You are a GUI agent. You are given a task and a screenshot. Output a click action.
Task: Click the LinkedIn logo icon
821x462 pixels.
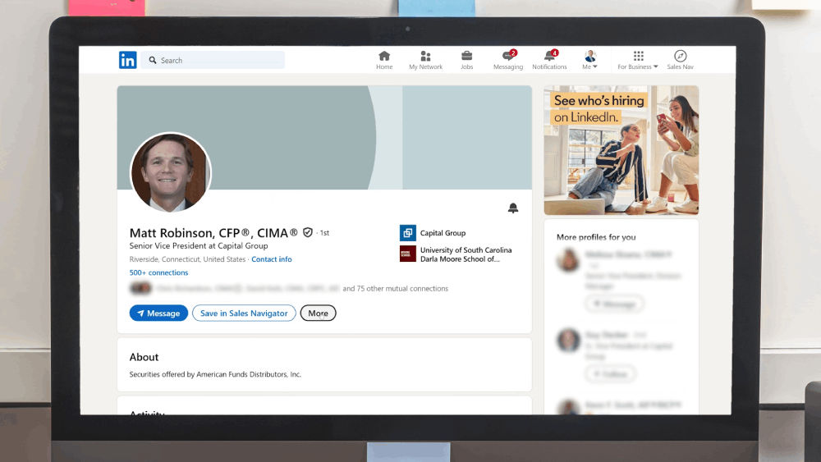128,60
